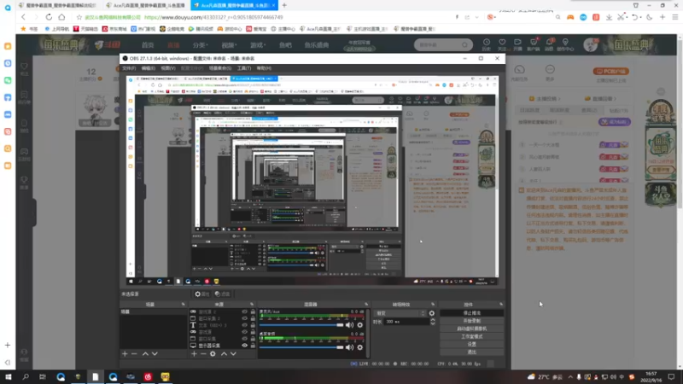Open OBS 文件(F) menu
This screenshot has height=384, width=683.
point(129,68)
